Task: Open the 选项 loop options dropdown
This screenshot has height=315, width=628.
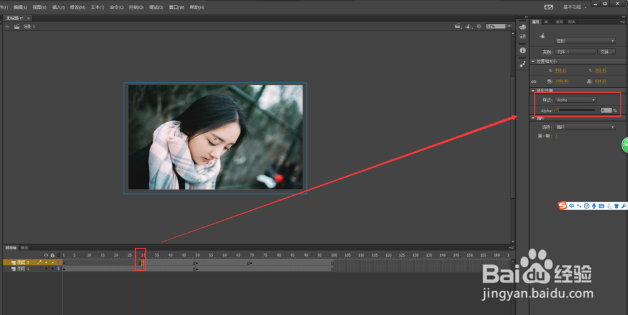Action: click(585, 127)
